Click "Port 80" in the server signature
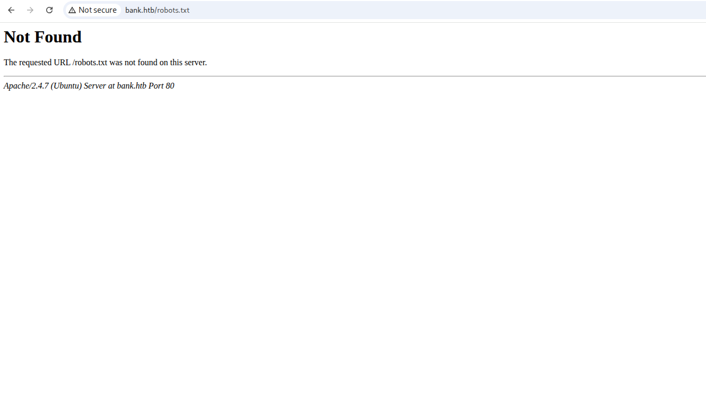This screenshot has width=706, height=393. pyautogui.click(x=161, y=86)
